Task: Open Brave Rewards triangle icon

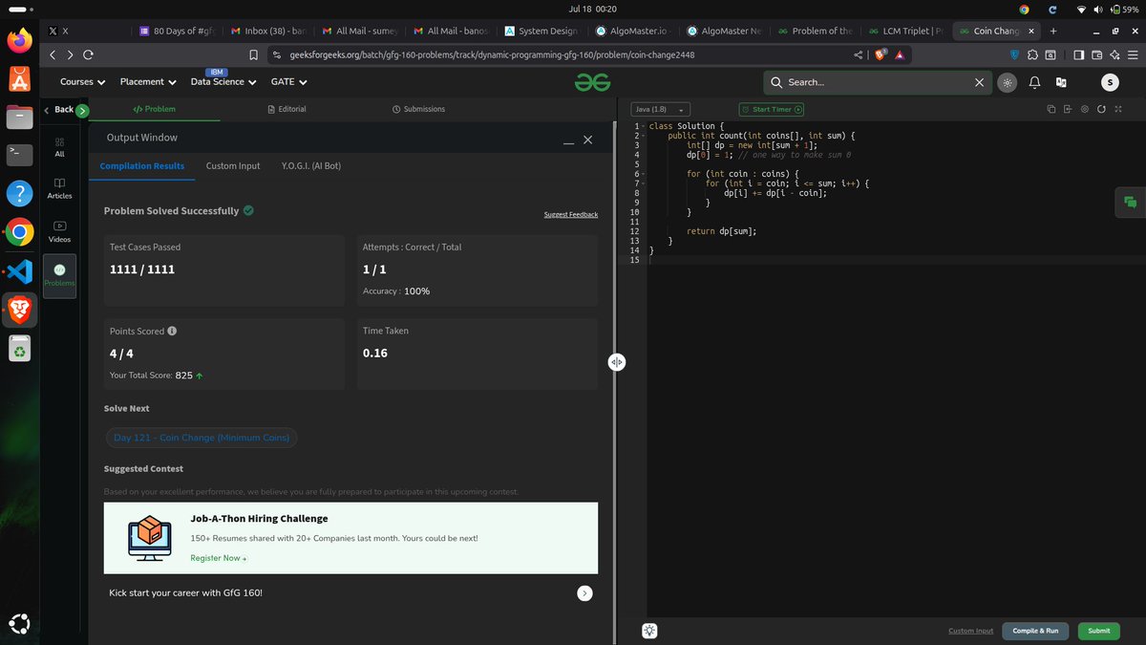Action: [900, 55]
